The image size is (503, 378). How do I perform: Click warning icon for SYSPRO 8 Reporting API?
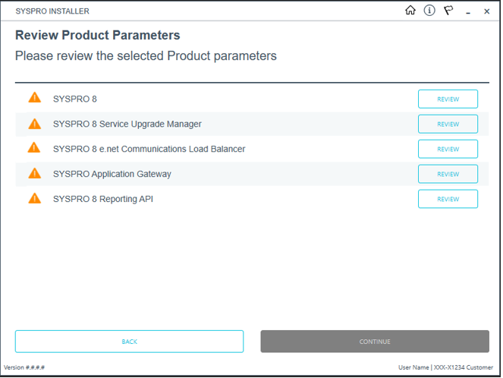coord(34,198)
